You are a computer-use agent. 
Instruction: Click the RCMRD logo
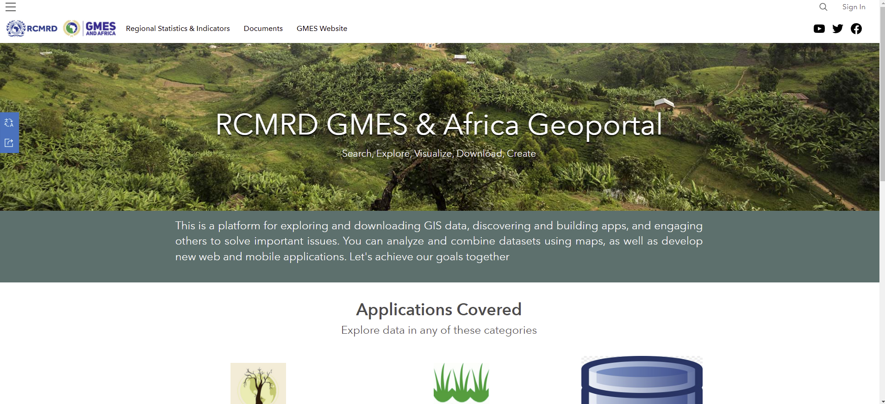pyautogui.click(x=32, y=29)
